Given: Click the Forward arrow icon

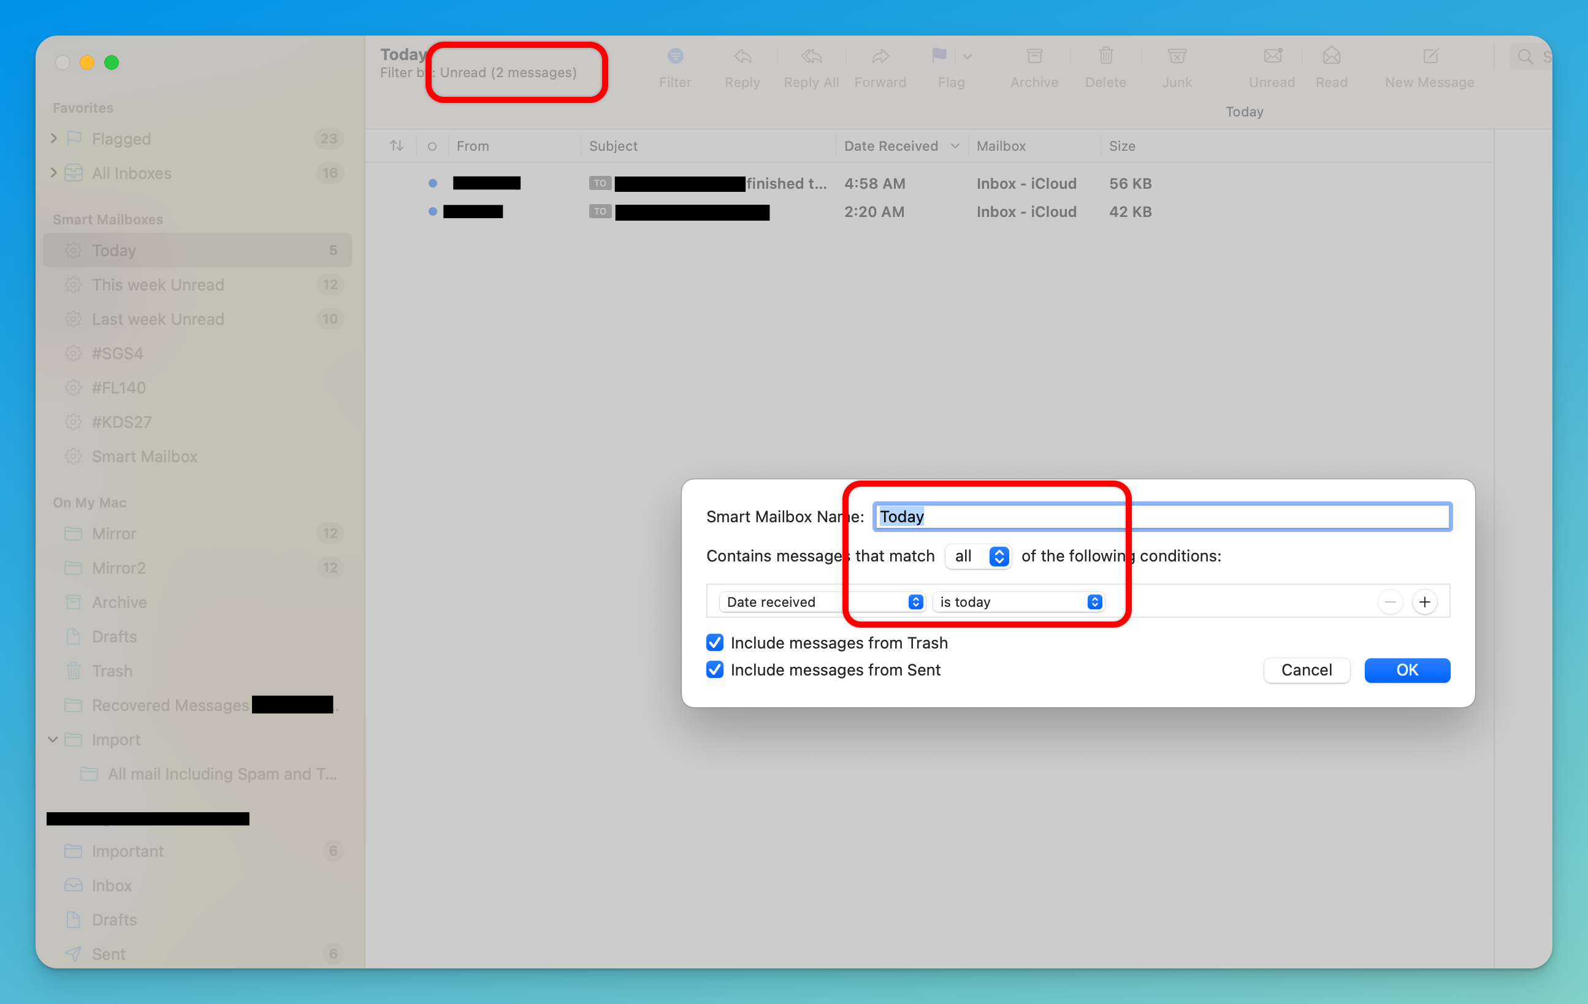Looking at the screenshot, I should click(880, 56).
